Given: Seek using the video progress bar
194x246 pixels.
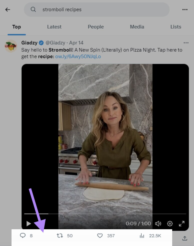Looking at the screenshot, I should coord(105,214).
